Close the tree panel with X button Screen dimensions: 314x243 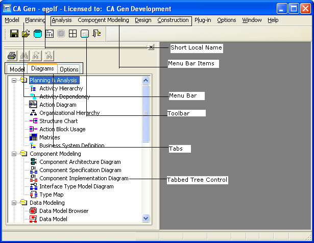coord(151,47)
